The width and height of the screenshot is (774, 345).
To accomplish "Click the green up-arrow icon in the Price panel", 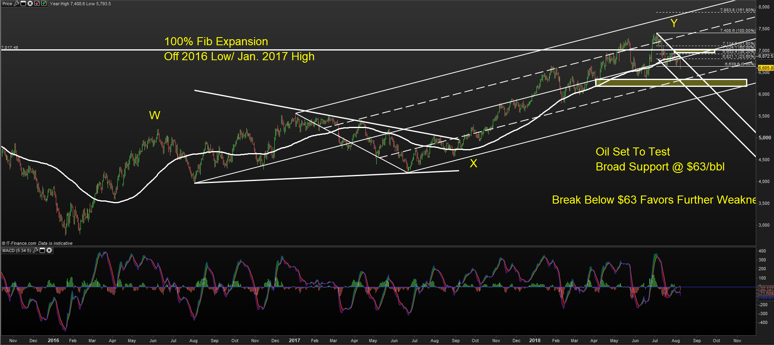I will click(44, 4).
